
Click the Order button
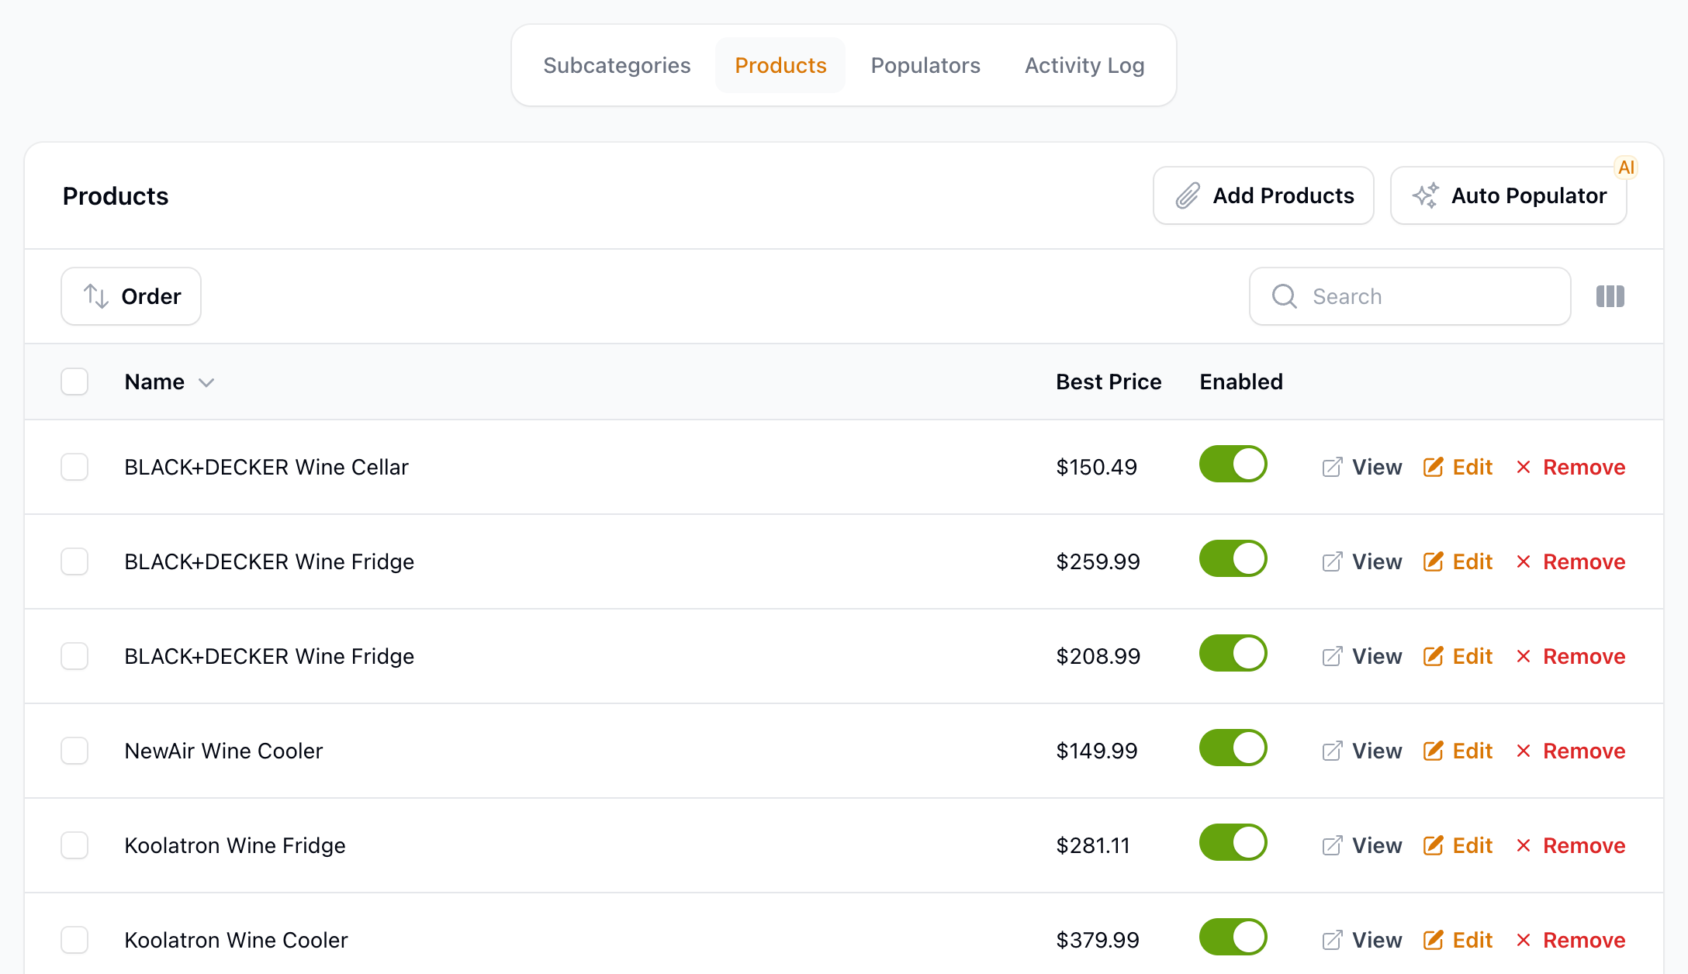(x=131, y=296)
